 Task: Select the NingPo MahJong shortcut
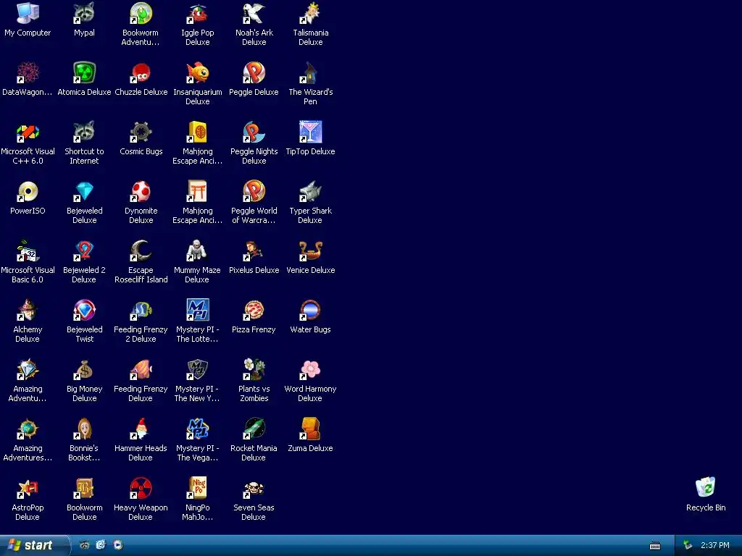197,488
